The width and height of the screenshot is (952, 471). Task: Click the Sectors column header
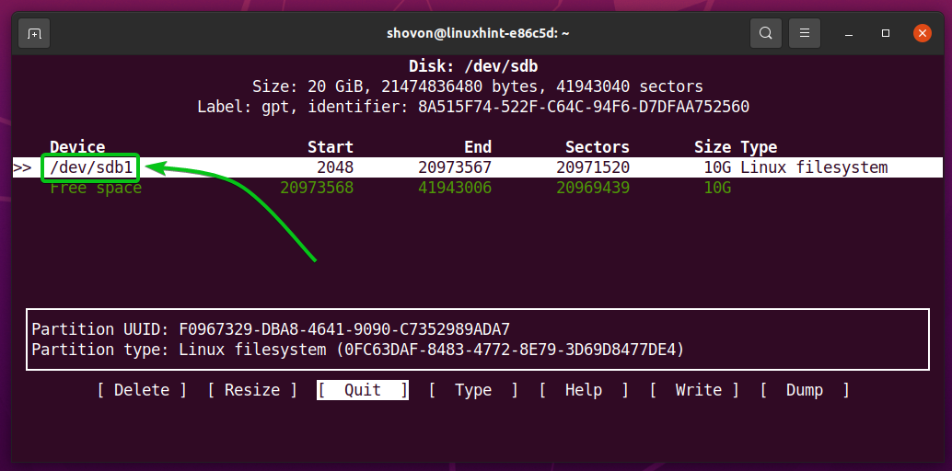click(x=598, y=147)
